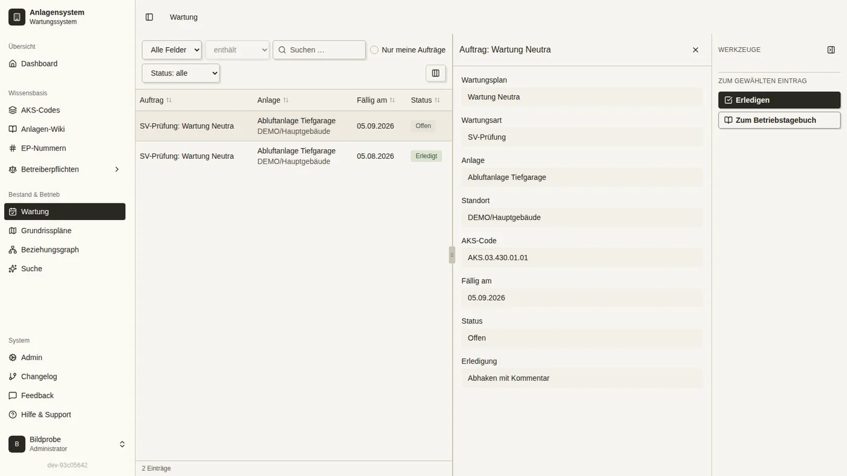Sort the table by Fällig am column
The width and height of the screenshot is (847, 476).
tap(376, 100)
